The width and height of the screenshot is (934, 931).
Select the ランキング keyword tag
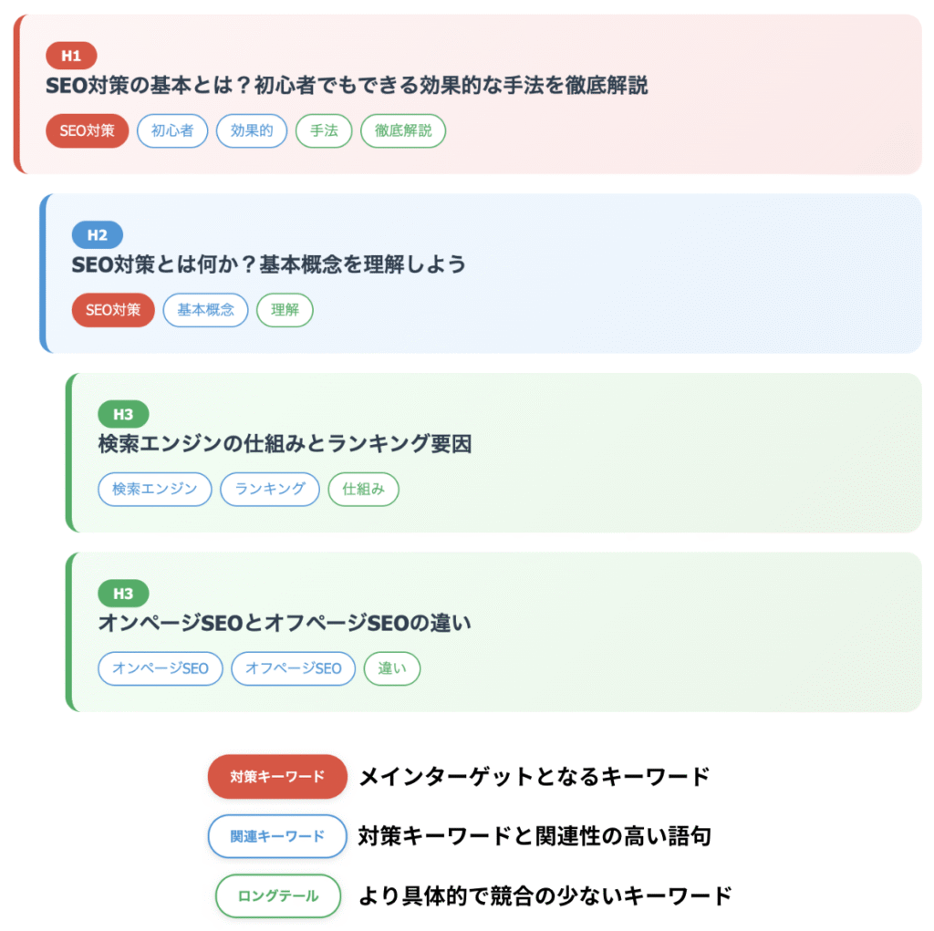pyautogui.click(x=270, y=489)
